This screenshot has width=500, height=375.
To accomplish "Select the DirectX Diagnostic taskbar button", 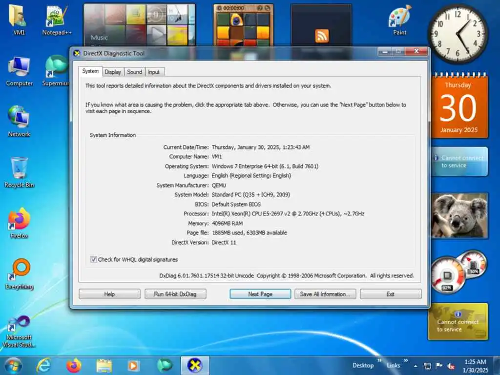I will [x=195, y=365].
